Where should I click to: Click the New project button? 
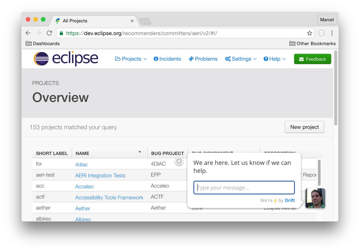point(304,127)
